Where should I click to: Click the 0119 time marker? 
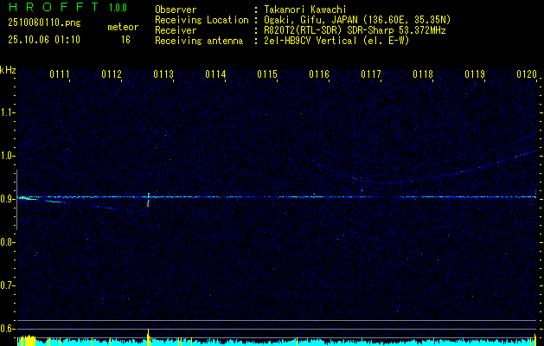pos(475,74)
